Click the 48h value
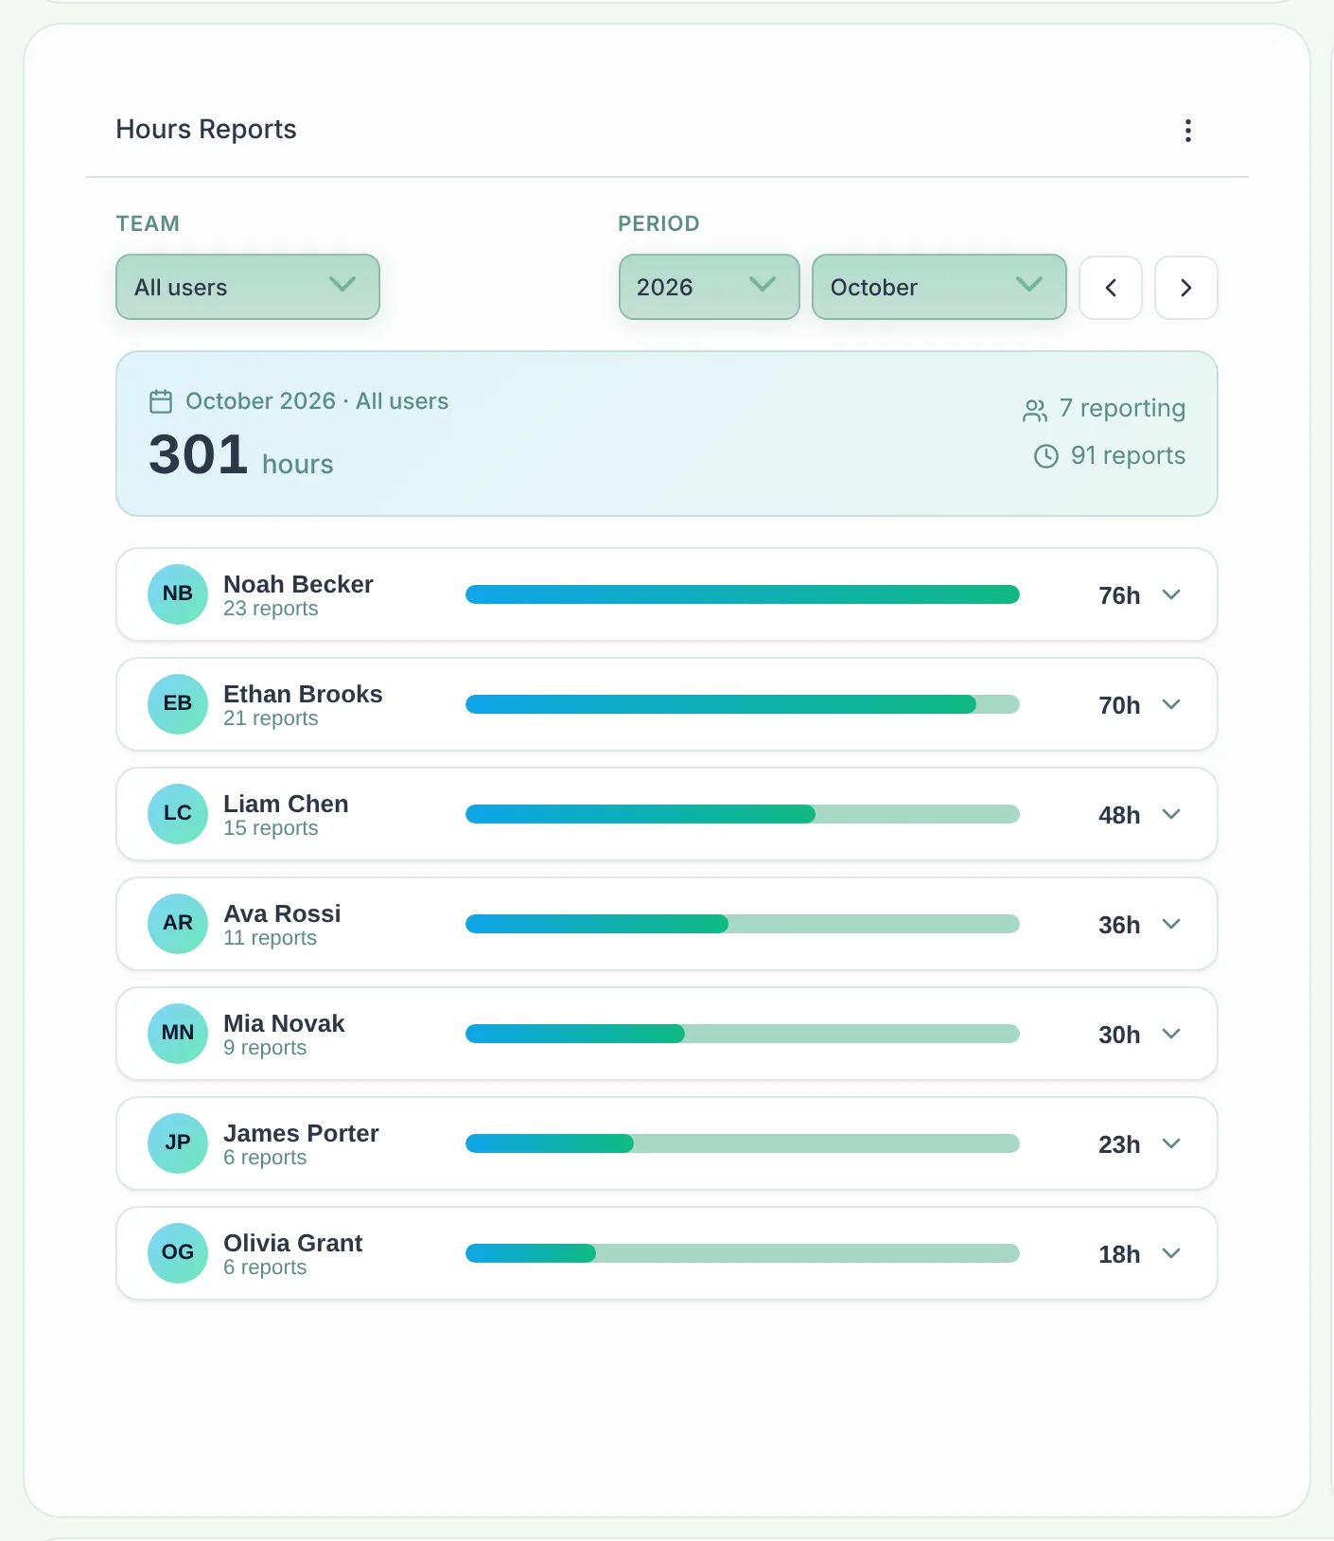Viewport: 1334px width, 1541px height. click(x=1119, y=815)
